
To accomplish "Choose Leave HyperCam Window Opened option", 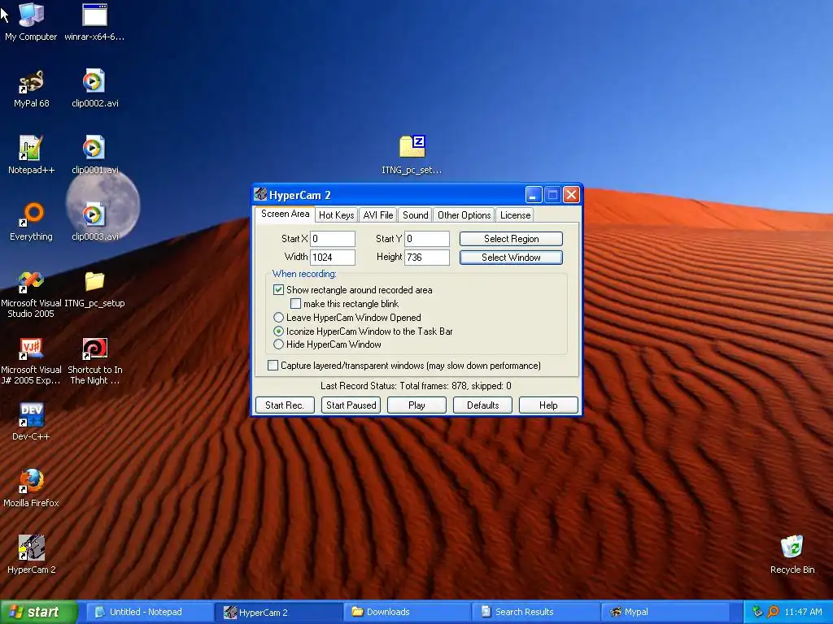I will [x=278, y=318].
